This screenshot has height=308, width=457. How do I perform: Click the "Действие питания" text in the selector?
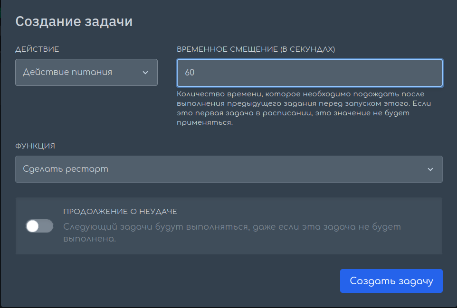pyautogui.click(x=67, y=72)
